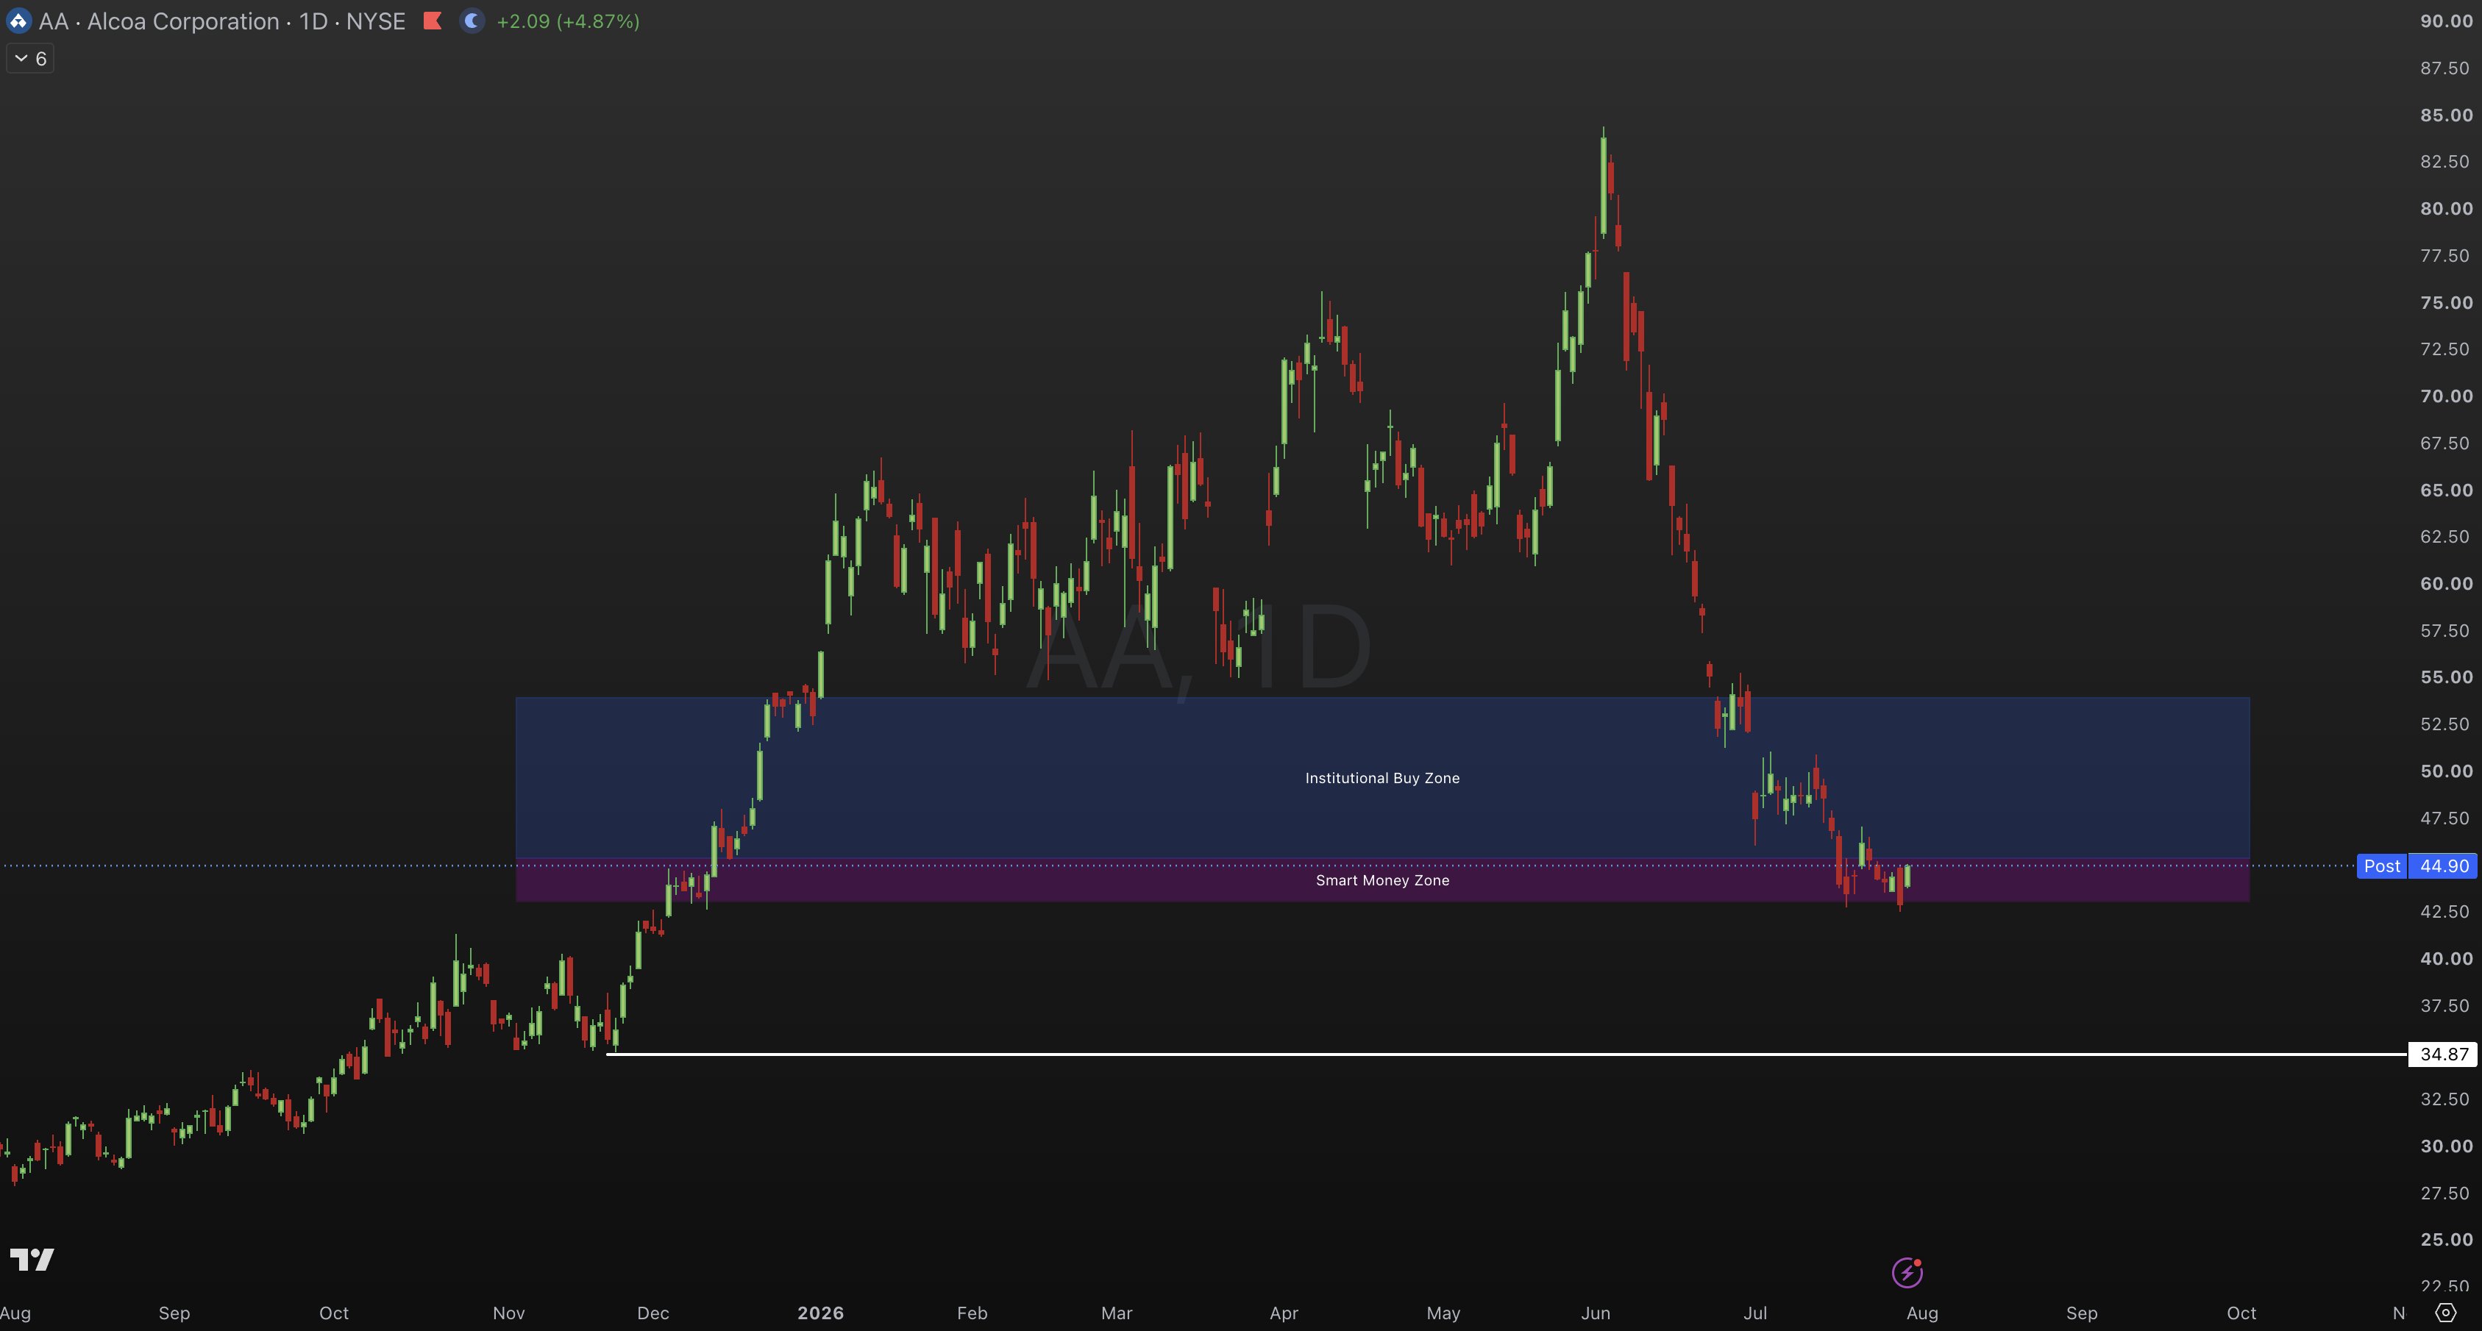Click the 77.50 price scale label

click(x=2445, y=255)
